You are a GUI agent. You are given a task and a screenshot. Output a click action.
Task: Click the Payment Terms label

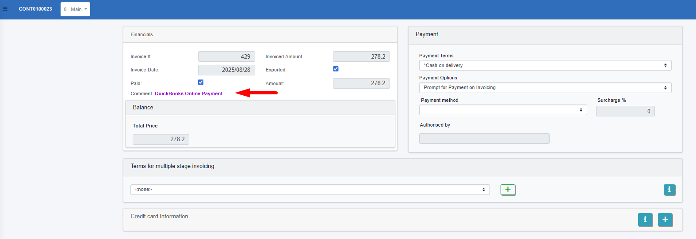(436, 56)
